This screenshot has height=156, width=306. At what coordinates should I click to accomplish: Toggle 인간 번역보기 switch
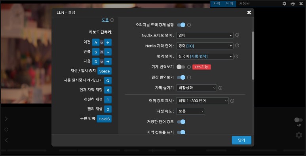point(181,78)
